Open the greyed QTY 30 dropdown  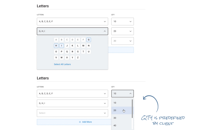(x=122, y=41)
